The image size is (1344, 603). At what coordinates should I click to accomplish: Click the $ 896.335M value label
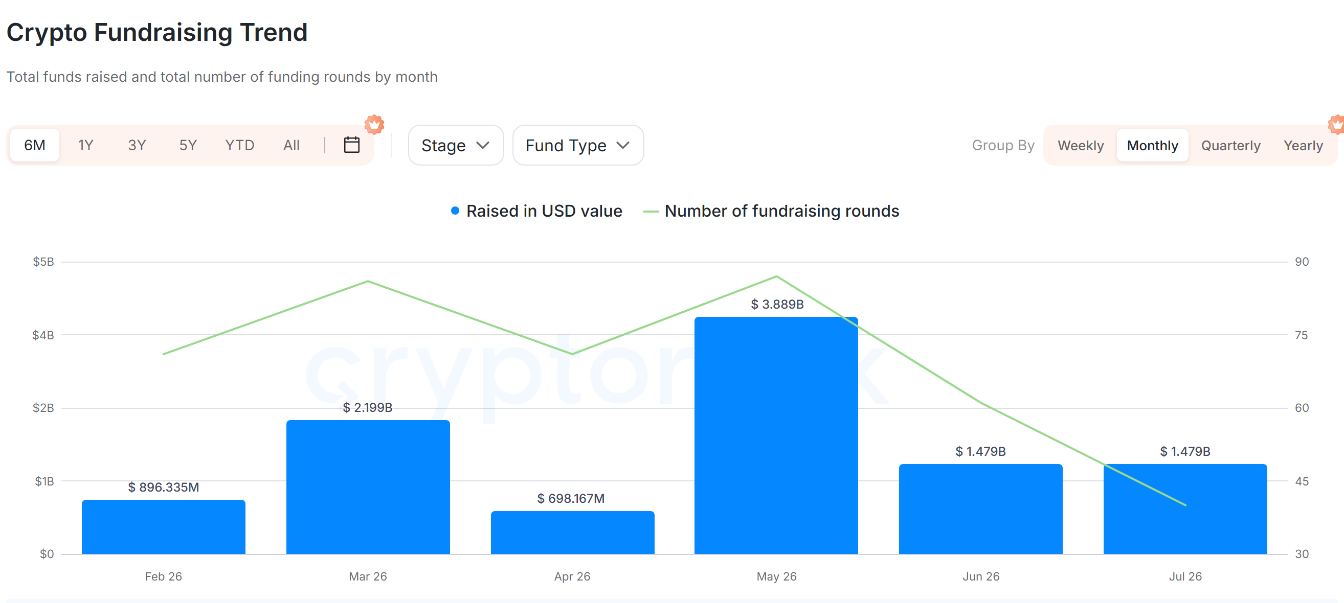(x=163, y=488)
